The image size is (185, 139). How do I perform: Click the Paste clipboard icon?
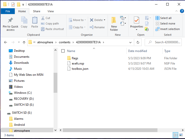pos(35,20)
